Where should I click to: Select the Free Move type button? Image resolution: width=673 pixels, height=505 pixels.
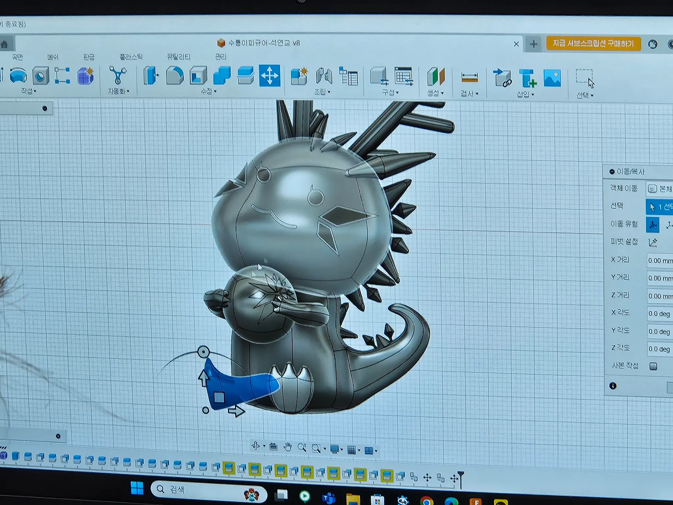(653, 225)
